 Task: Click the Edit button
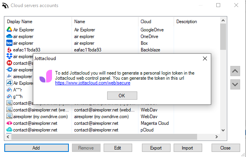tap(118, 148)
